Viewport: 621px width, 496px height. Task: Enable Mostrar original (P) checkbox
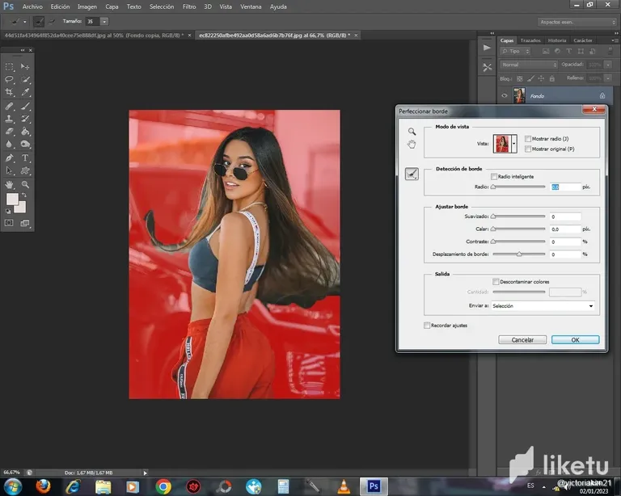coord(528,149)
